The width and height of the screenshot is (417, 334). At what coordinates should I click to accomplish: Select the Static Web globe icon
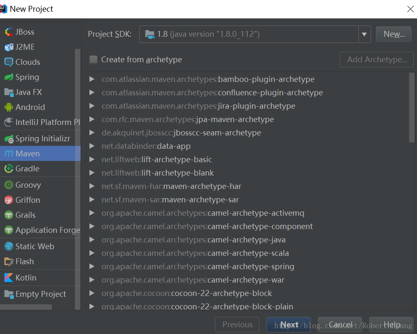point(9,247)
